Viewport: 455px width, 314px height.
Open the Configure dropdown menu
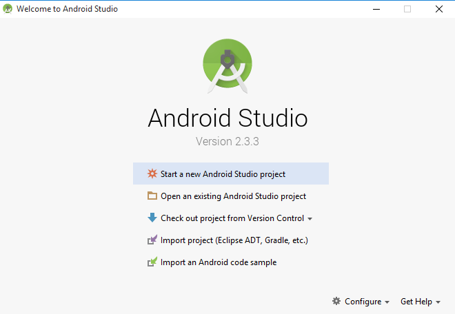click(x=361, y=302)
